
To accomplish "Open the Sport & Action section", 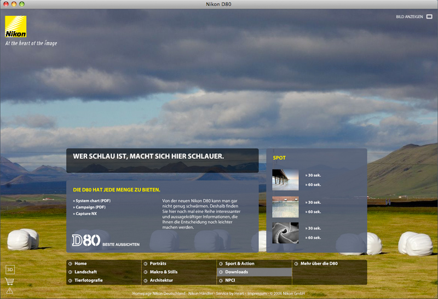I will click(240, 263).
